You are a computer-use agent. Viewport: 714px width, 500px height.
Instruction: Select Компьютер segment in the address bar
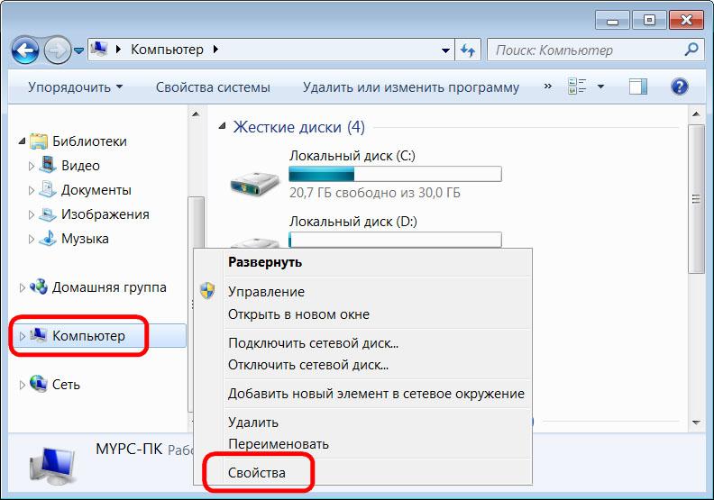[x=167, y=50]
